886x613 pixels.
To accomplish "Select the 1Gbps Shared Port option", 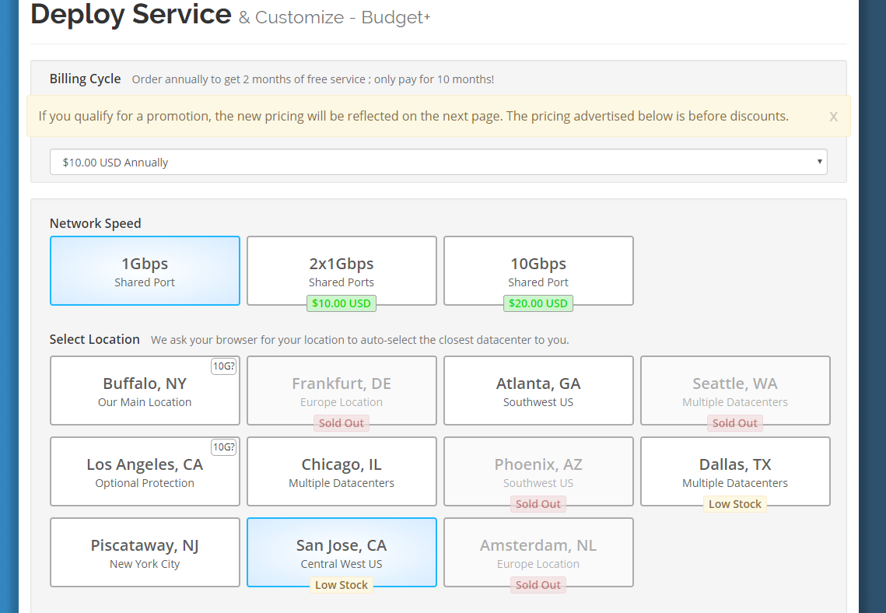I will coord(145,271).
